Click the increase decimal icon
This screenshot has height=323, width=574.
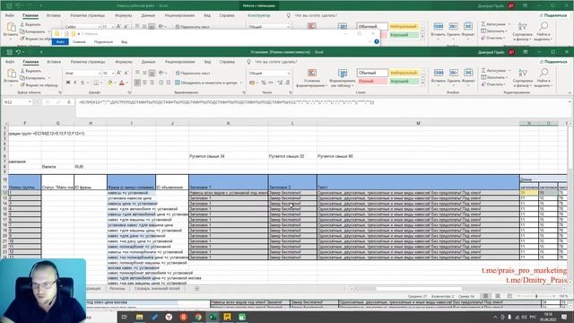click(x=280, y=83)
